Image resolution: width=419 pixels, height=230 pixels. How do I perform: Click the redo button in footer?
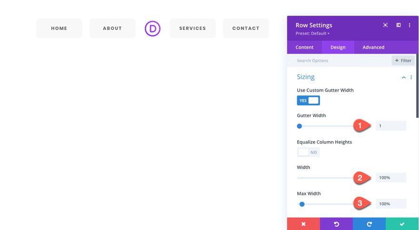(369, 224)
